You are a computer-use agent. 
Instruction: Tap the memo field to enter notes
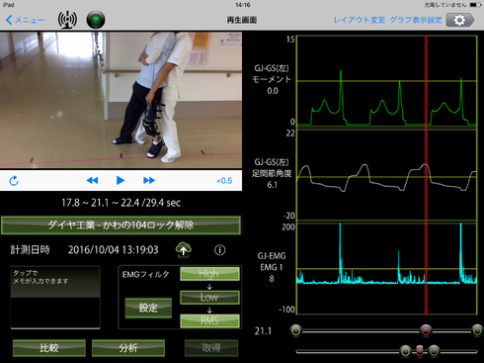(x=55, y=298)
